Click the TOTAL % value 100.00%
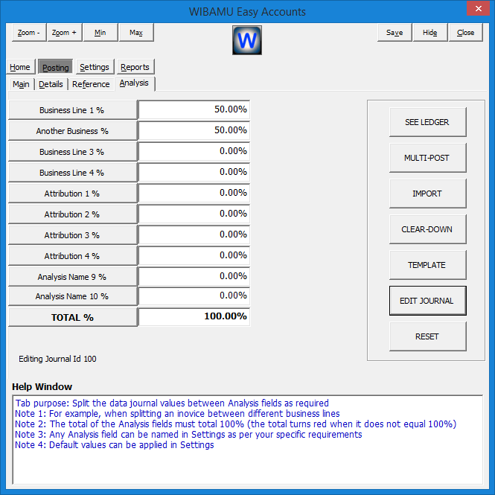This screenshot has height=495, width=495. click(x=194, y=316)
